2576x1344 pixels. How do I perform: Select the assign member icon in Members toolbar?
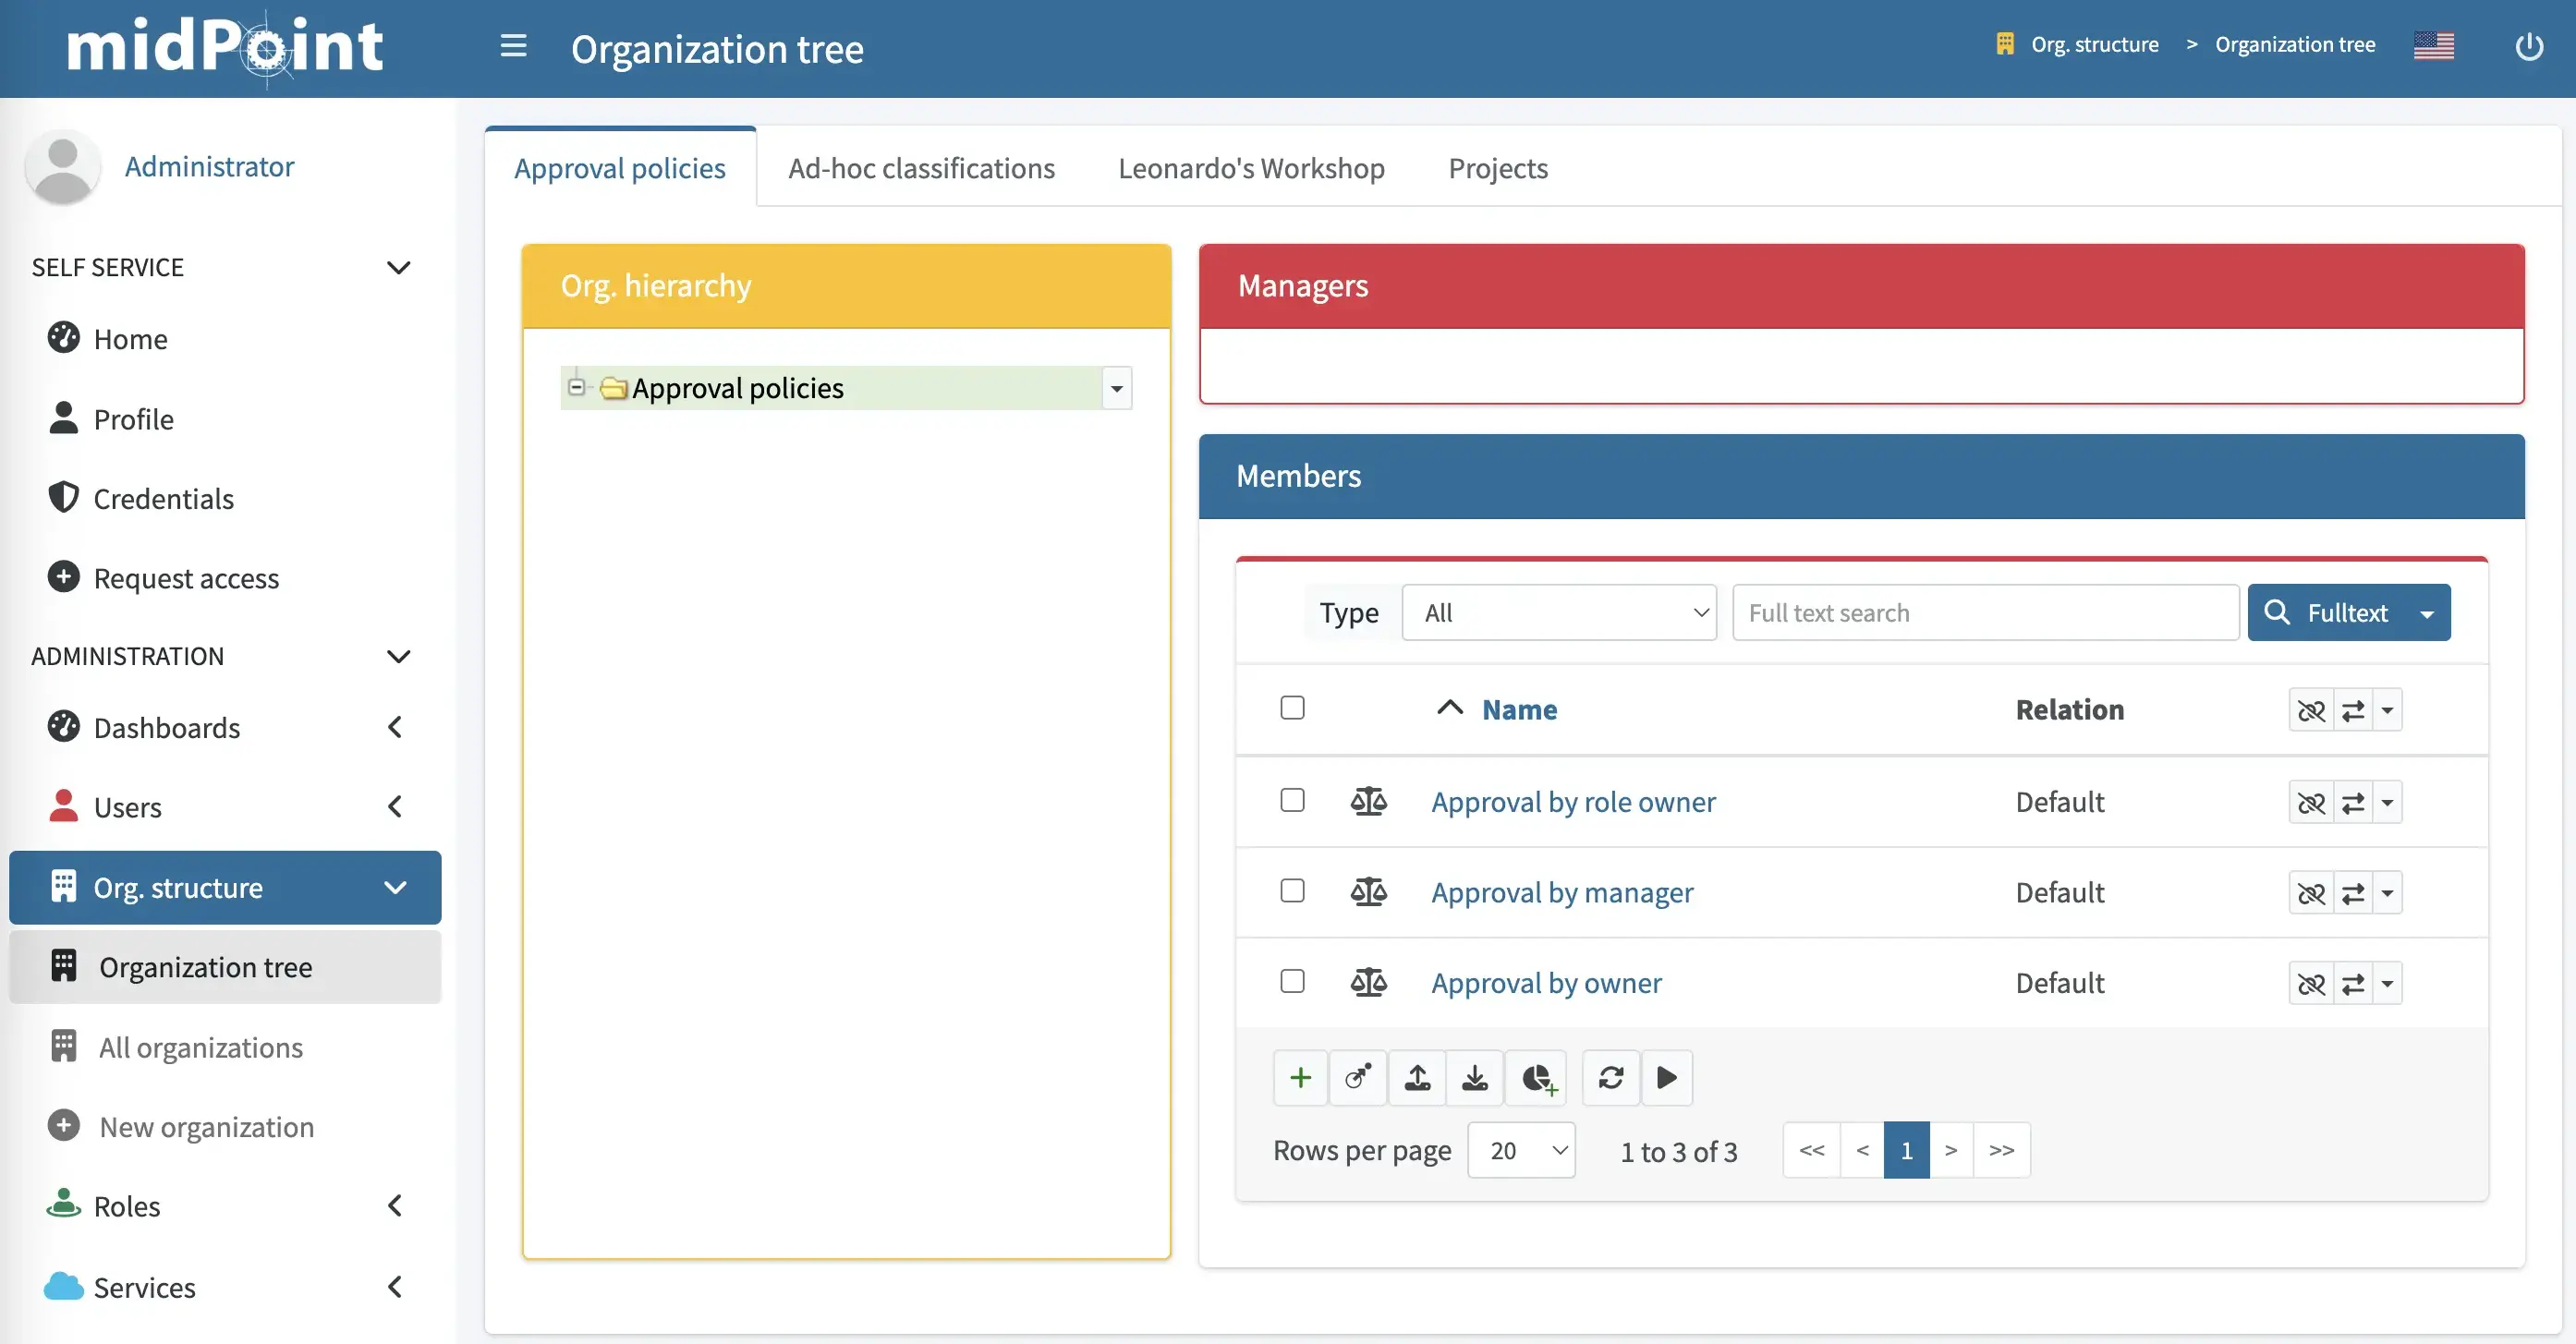coord(1358,1078)
